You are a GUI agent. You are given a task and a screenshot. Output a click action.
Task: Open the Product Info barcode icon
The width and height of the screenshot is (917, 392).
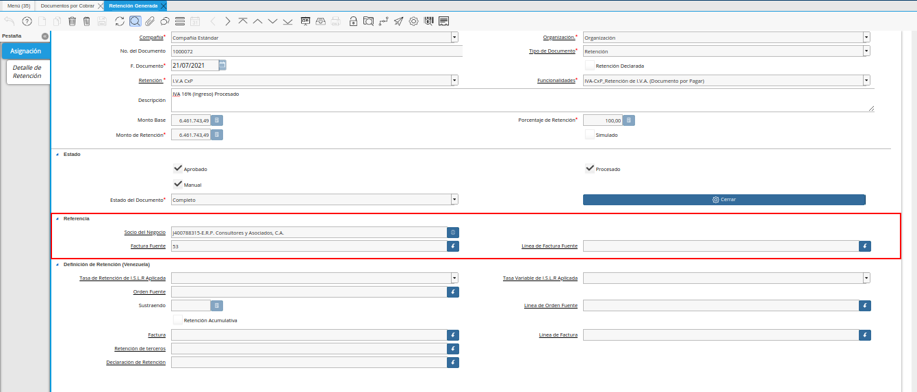click(428, 21)
